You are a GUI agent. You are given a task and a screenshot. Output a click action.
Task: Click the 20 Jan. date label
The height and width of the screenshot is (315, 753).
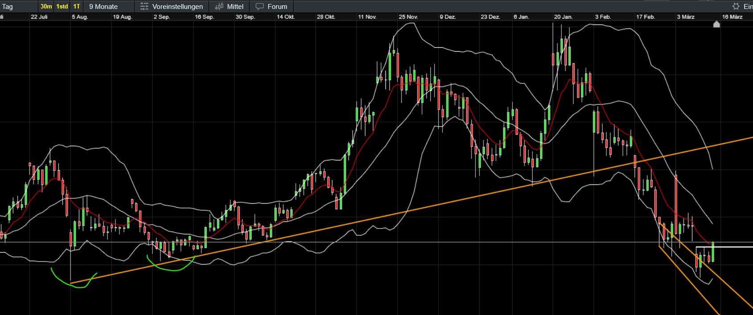tap(563, 17)
